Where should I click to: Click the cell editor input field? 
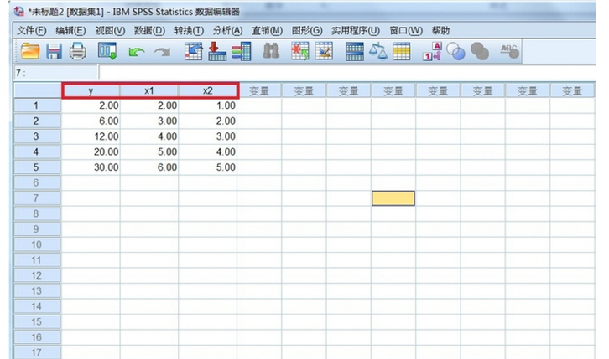(346, 73)
